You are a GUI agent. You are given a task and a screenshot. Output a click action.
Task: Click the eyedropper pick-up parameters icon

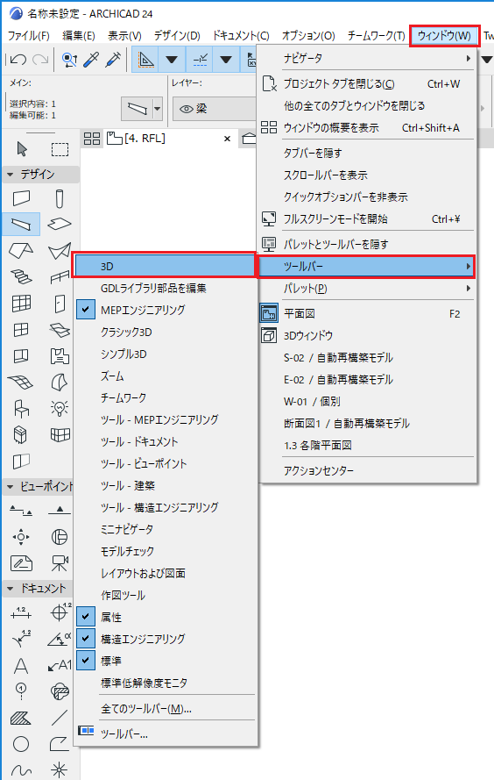point(91,60)
